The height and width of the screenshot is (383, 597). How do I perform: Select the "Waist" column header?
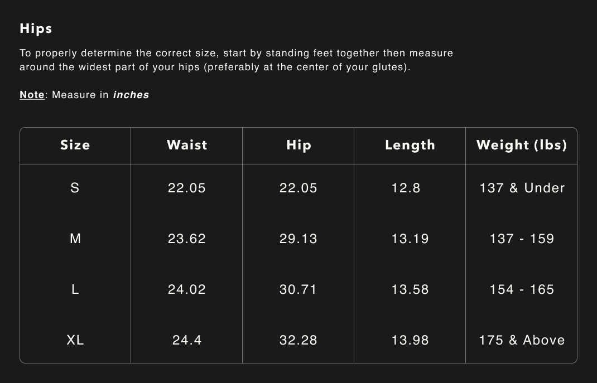[x=187, y=145]
